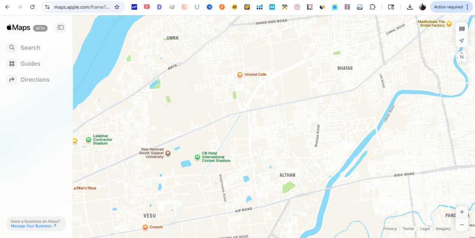Click the UMRA area label

(173, 38)
